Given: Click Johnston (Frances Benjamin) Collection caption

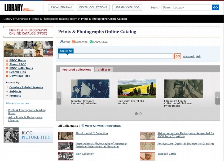Looking at the screenshot, I should 84,102.
